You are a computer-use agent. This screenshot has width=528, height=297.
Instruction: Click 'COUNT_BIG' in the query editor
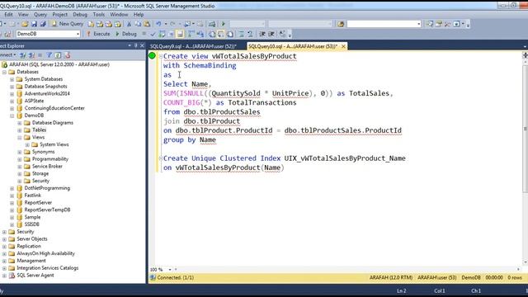pyautogui.click(x=181, y=102)
